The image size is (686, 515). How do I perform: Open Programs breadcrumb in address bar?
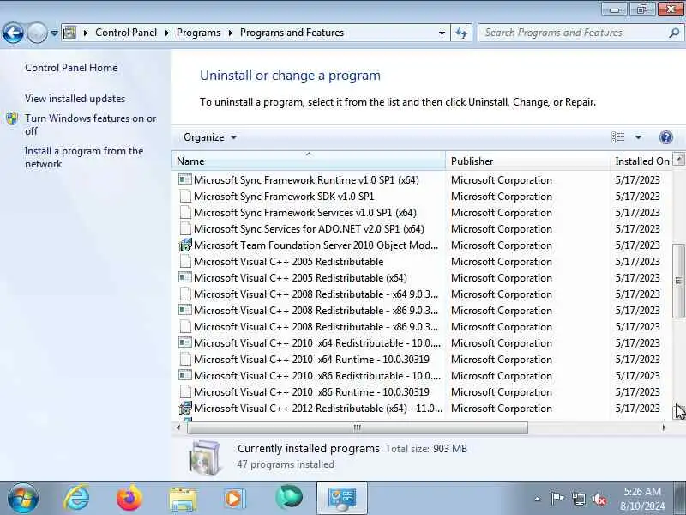(x=198, y=33)
